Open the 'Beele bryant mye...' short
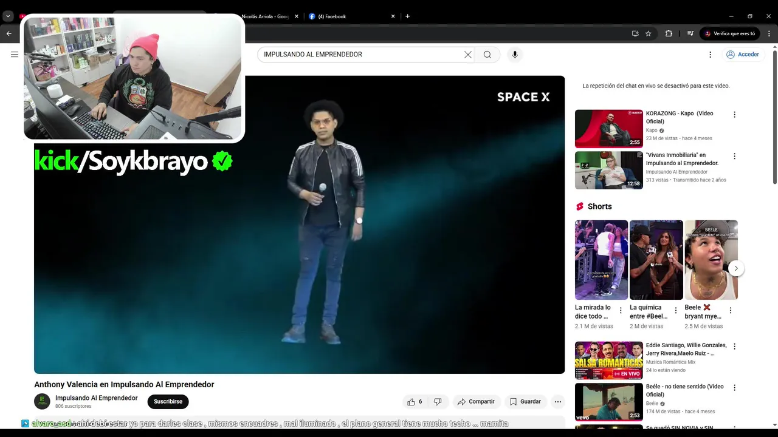Screen dimensions: 778x437 click(711, 260)
